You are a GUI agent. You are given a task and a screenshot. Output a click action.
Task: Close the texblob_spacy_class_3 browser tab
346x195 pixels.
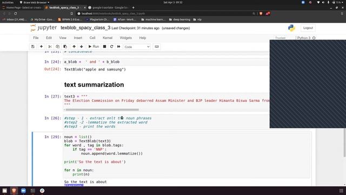85,8
